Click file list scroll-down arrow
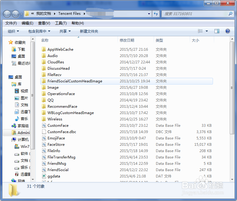The height and width of the screenshot is (201, 237). click(232, 180)
